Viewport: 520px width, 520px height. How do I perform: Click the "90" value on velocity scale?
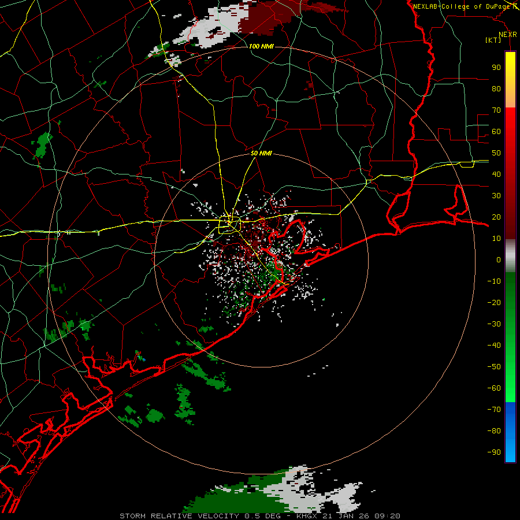496,68
